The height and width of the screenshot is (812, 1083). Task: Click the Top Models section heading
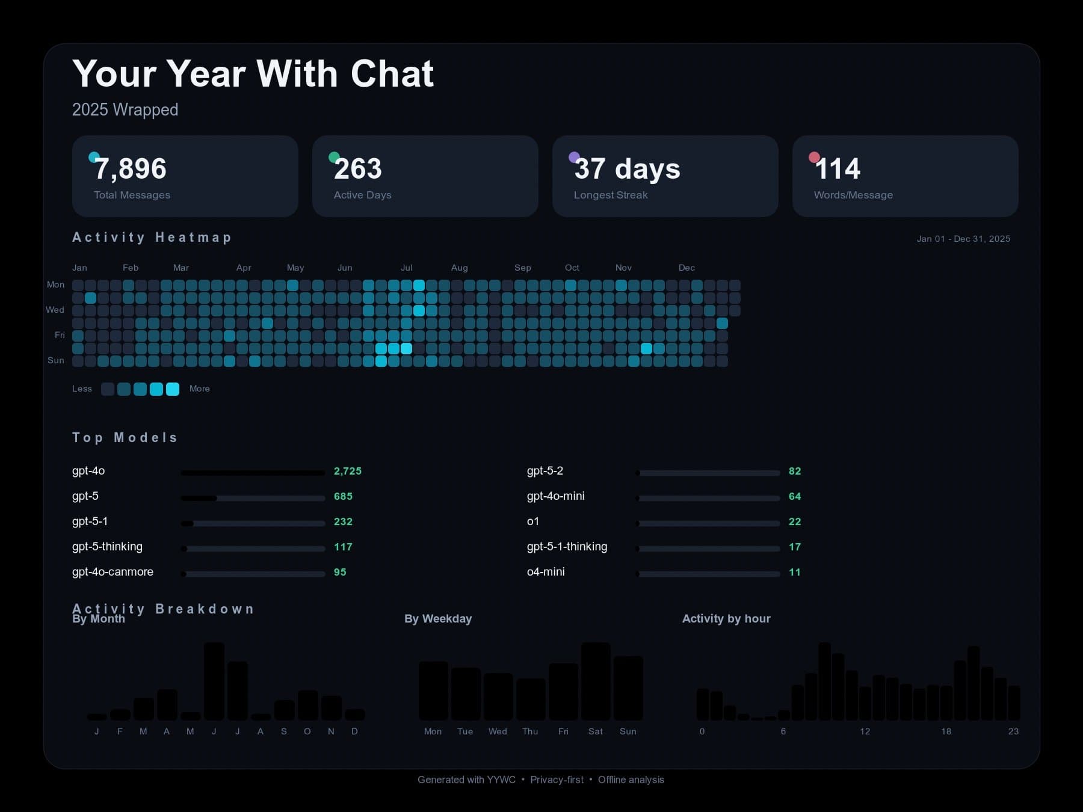[125, 437]
